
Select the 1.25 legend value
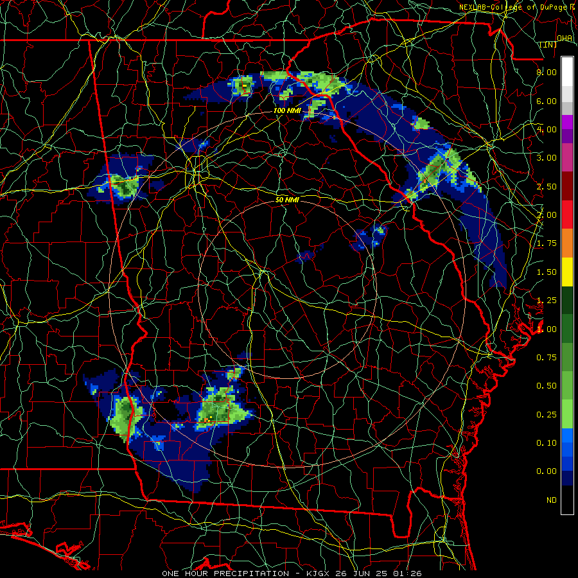coord(547,301)
